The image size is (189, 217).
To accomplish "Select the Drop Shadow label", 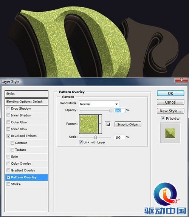I will click(21, 108).
